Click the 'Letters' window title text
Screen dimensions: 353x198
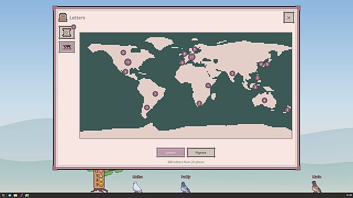pos(77,18)
